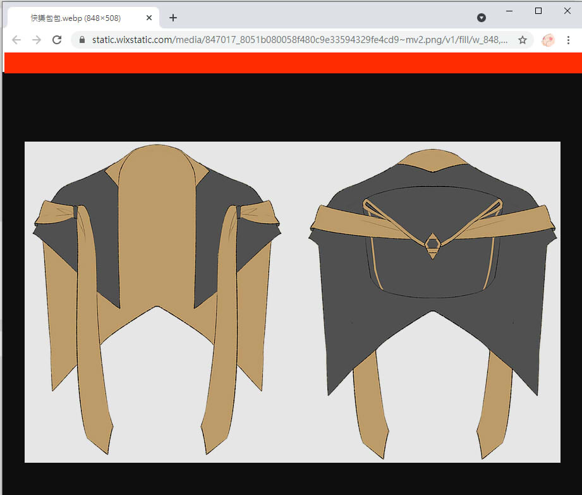Close the 快樂包包.webp tab
The width and height of the screenshot is (582, 495).
tap(149, 18)
